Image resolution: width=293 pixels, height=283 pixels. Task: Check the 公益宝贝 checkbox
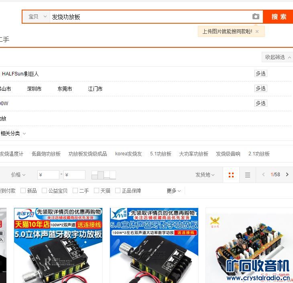pyautogui.click(x=44, y=191)
